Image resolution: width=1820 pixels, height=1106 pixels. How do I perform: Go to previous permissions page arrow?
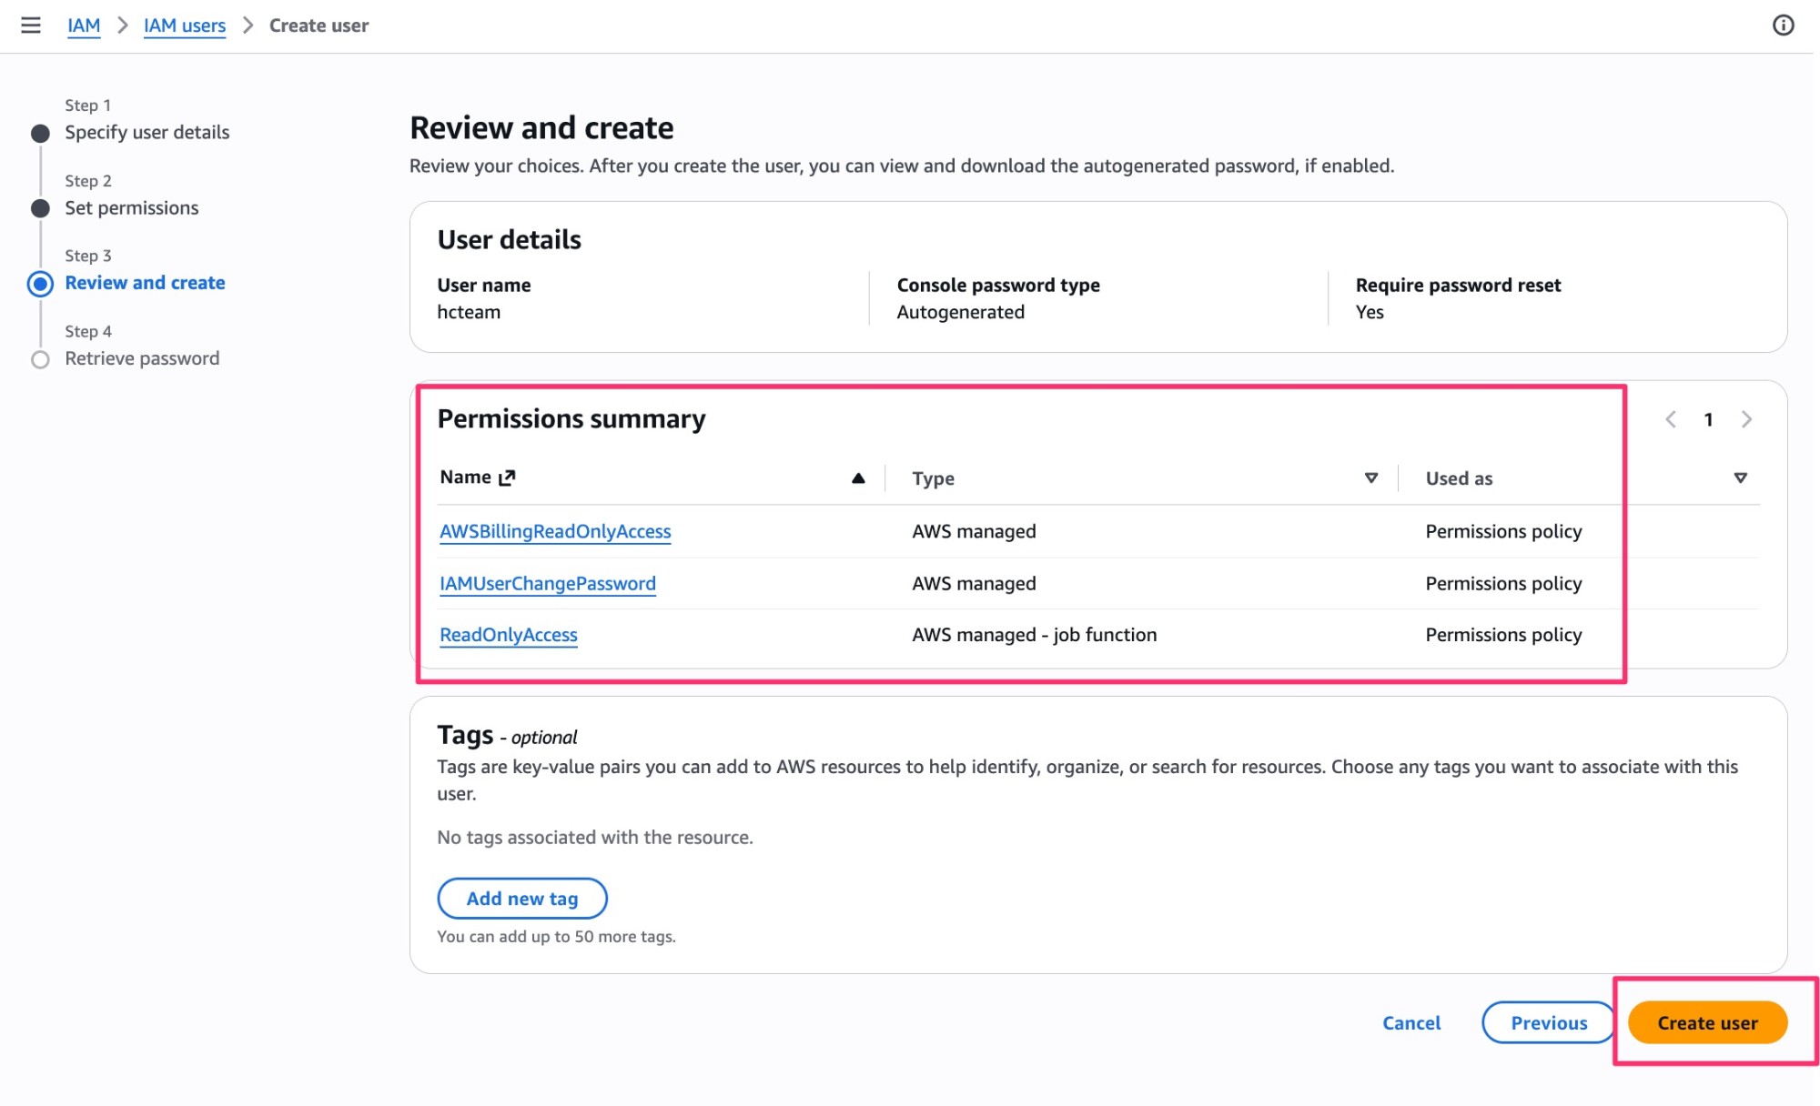(1671, 419)
